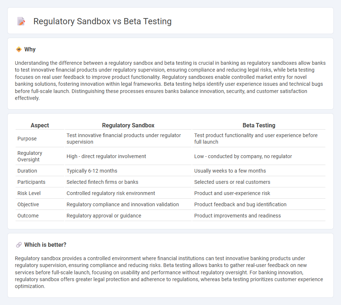Screen dimensions: 341x305
Task: Click cell 'Usually weeks to a few months'
Action: pyautogui.click(x=259, y=171)
